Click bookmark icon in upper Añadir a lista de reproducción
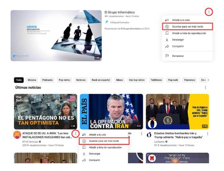224x171 pixels. click(x=167, y=33)
